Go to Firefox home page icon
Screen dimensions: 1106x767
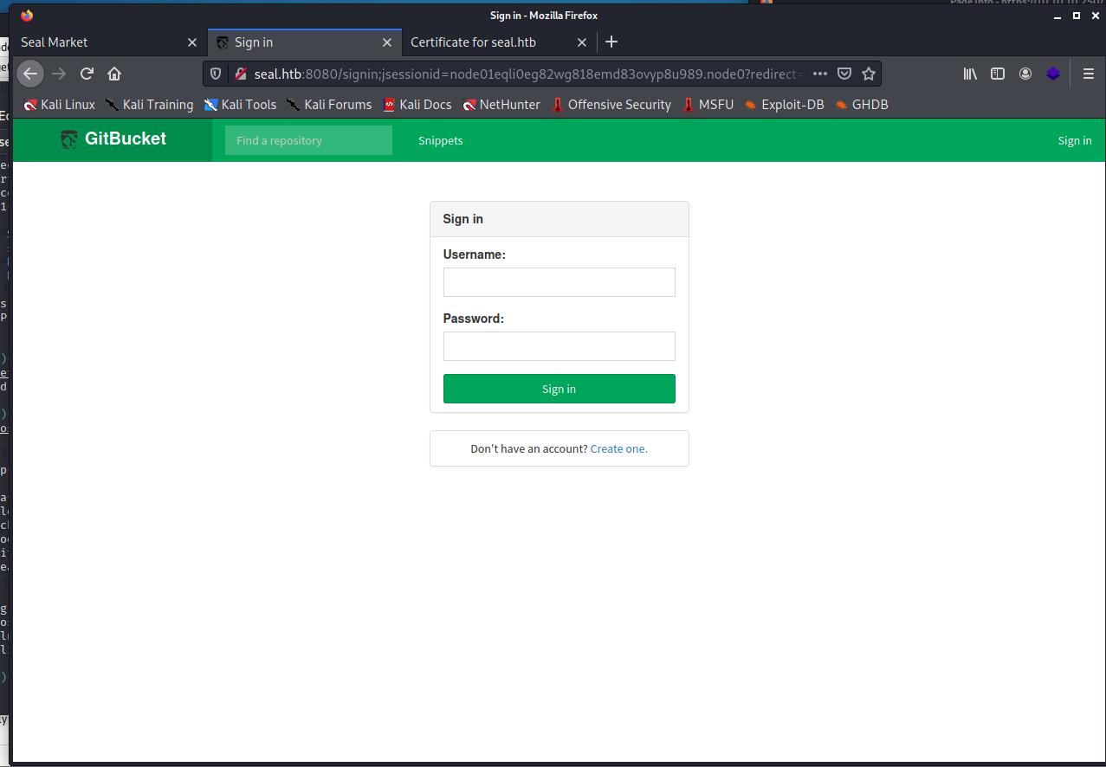point(114,74)
